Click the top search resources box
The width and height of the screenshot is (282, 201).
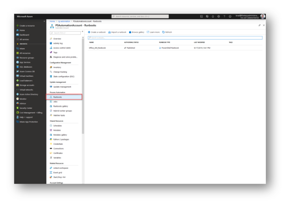[x=140, y=17]
